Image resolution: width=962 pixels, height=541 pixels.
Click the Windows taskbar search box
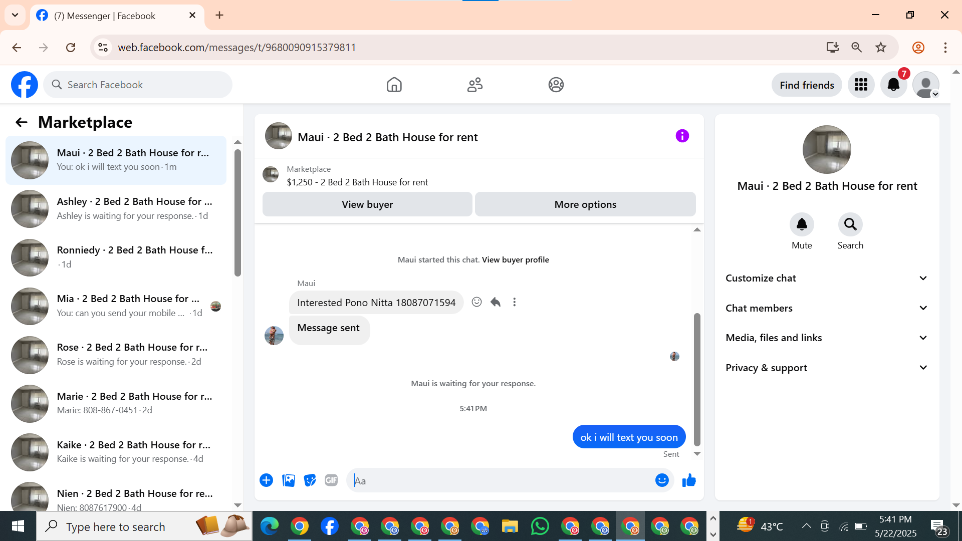[144, 526]
